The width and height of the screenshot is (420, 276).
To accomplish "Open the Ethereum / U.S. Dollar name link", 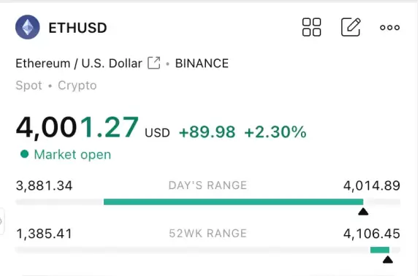I will point(79,64).
